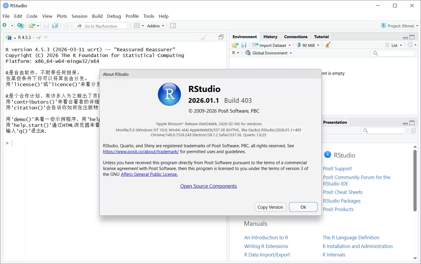Screen dimensions: 421x264
Task: Open the Edit menu
Action: coord(18,16)
